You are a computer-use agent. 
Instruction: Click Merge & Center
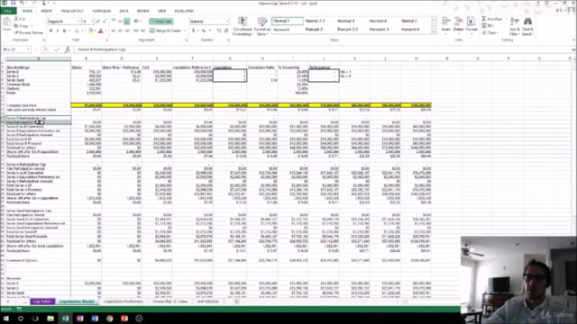(165, 31)
